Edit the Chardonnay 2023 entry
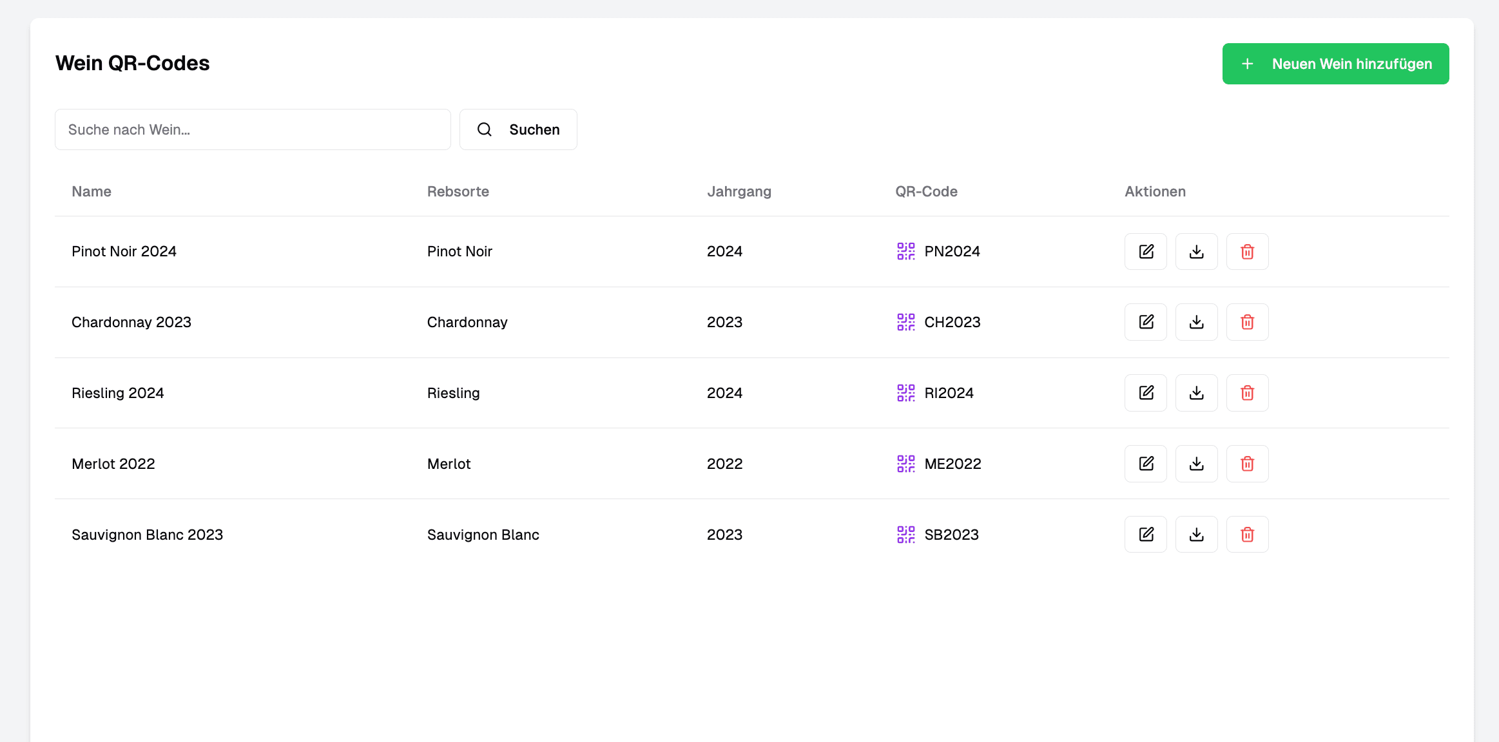The image size is (1499, 742). 1146,322
